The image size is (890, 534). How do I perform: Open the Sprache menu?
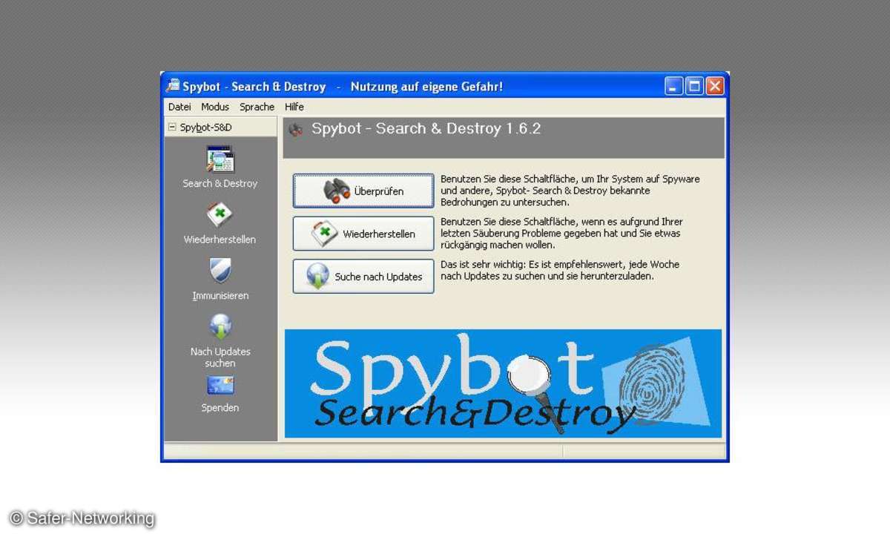pyautogui.click(x=257, y=107)
